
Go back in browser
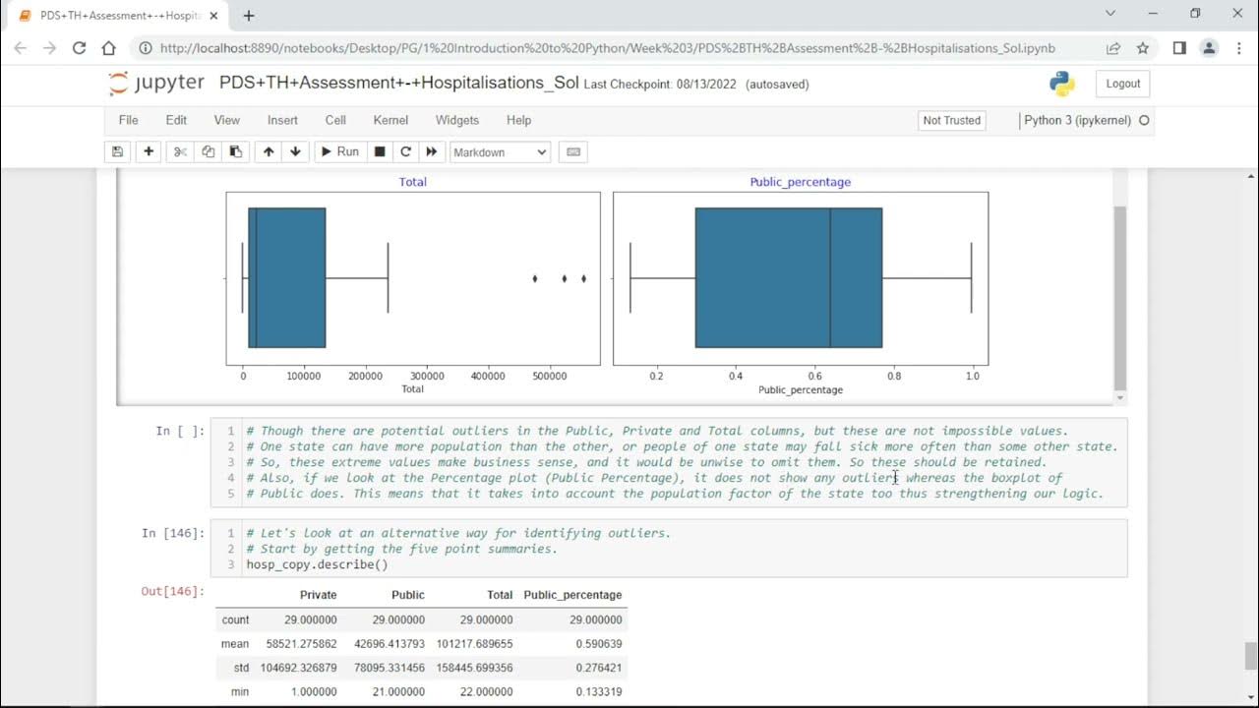pyautogui.click(x=21, y=48)
